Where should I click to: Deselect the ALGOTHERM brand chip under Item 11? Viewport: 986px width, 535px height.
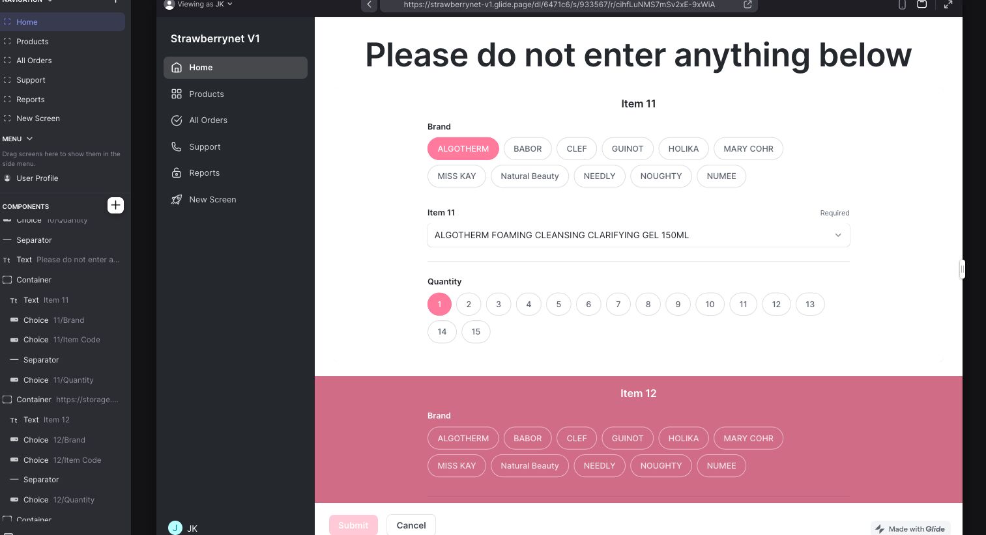tap(463, 149)
